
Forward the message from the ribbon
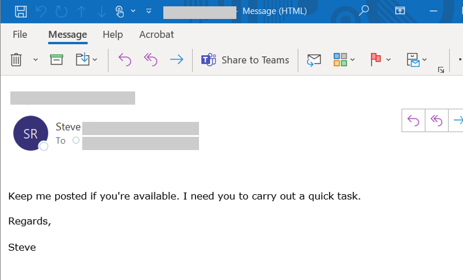(177, 59)
